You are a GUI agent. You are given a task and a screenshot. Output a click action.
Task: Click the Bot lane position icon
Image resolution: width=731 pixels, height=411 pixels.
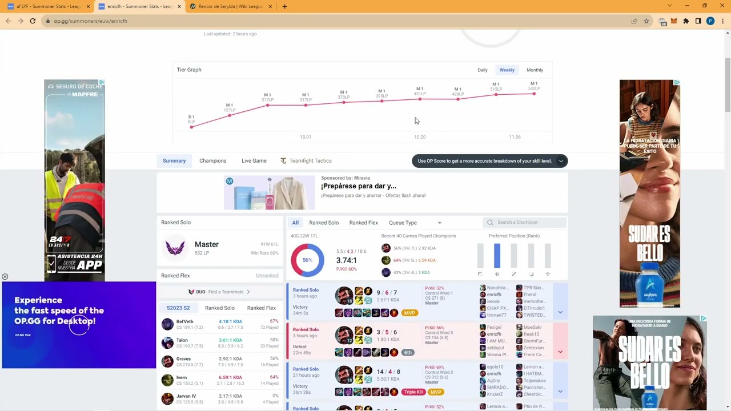531,274
